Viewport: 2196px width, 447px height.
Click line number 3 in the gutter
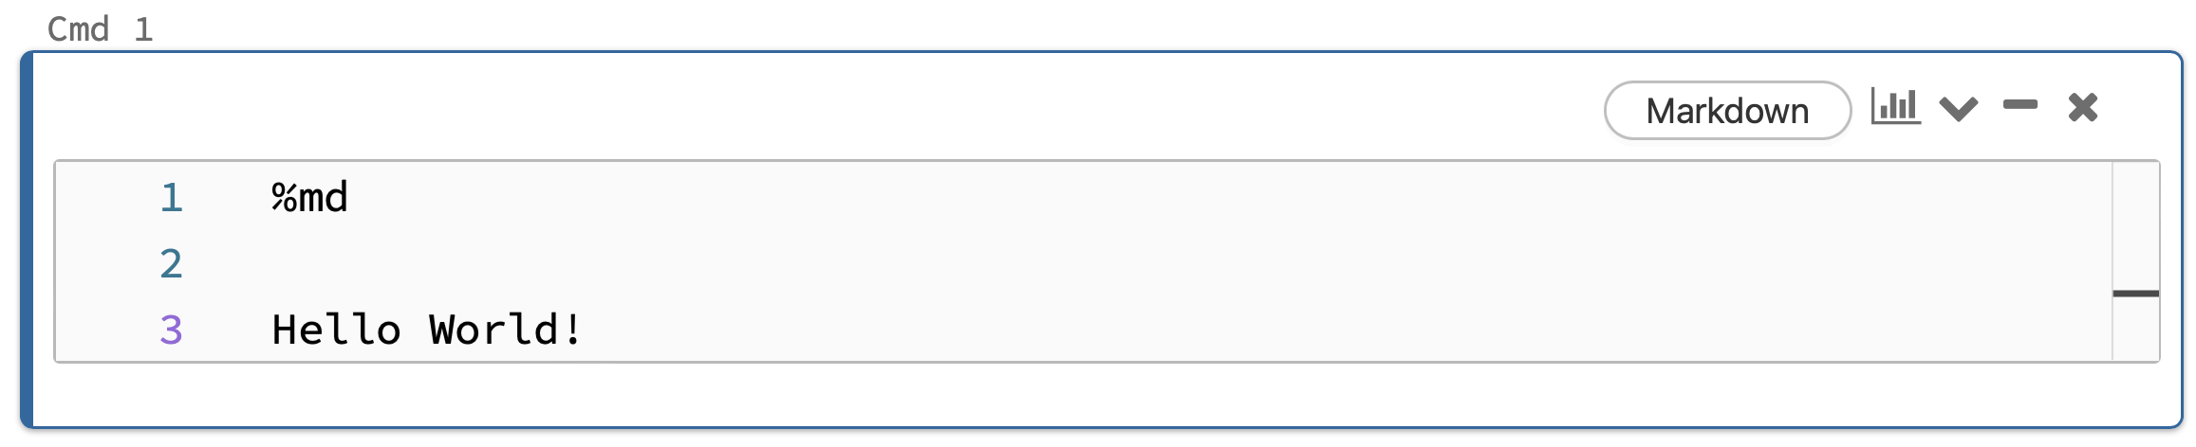(171, 331)
